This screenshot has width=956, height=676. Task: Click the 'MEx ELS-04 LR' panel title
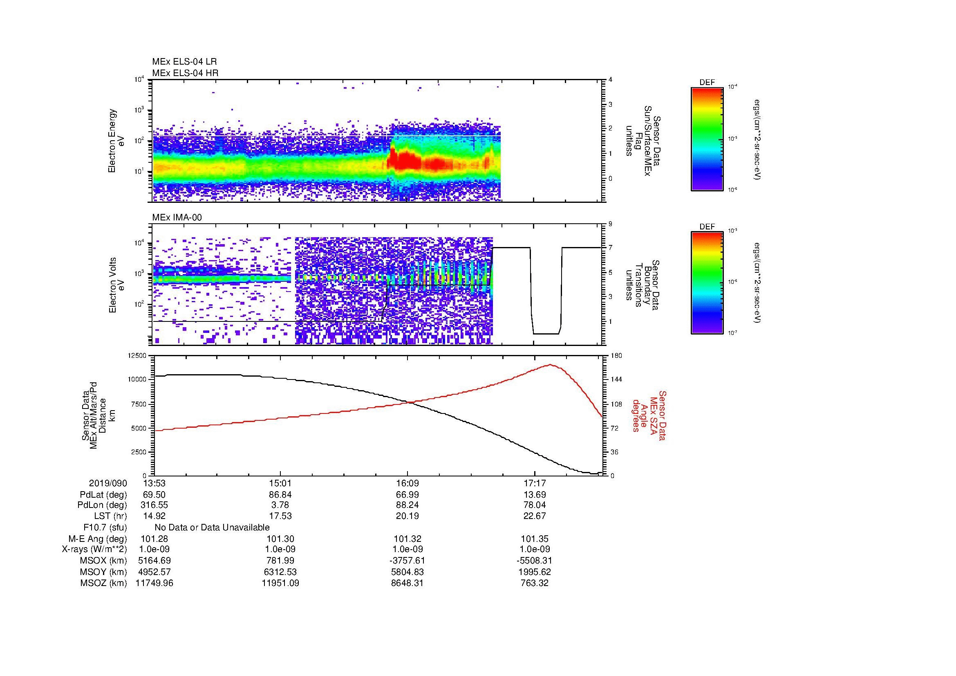184,62
